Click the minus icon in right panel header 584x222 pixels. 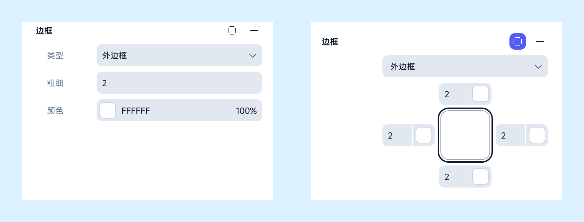540,41
